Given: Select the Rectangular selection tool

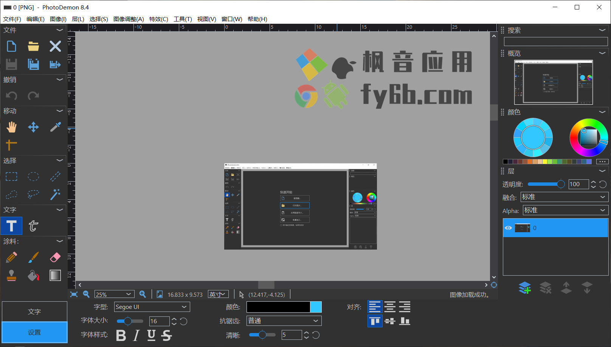Looking at the screenshot, I should click(11, 176).
